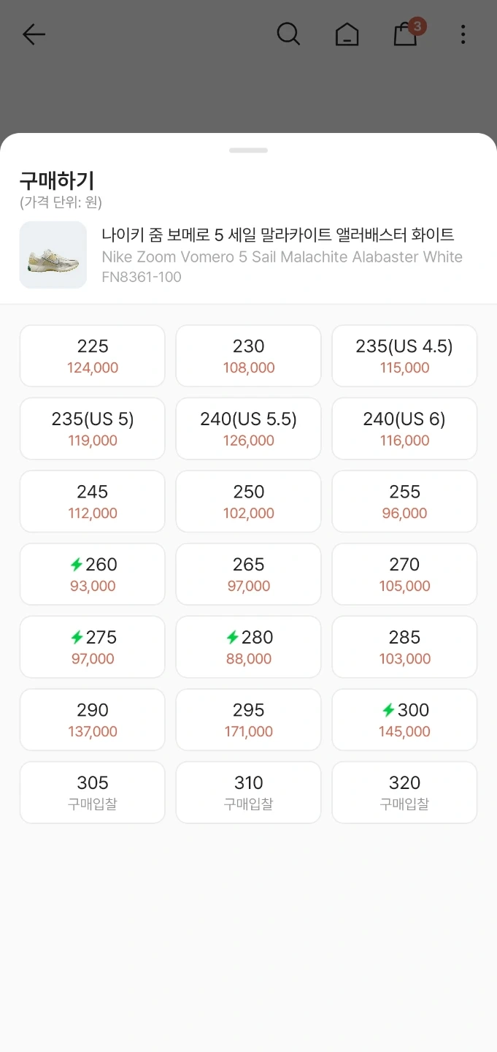Image resolution: width=497 pixels, height=1052 pixels.
Task: Open the search magnifier icon
Action: point(288,34)
